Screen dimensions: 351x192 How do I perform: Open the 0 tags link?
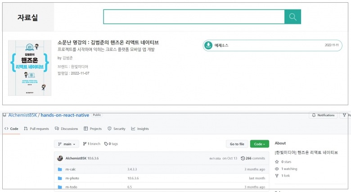pyautogui.click(x=111, y=144)
